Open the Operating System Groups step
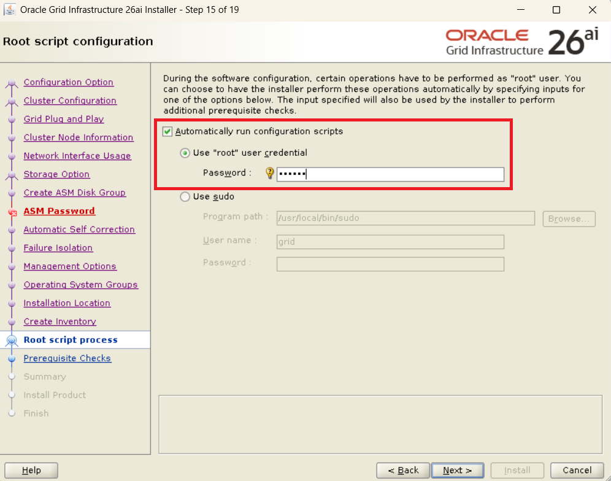 [x=80, y=285]
